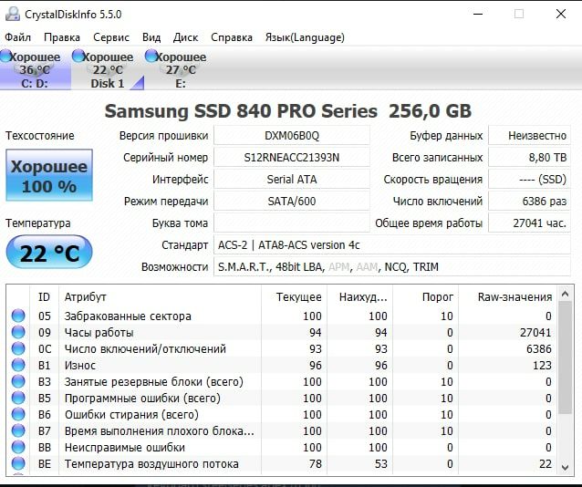This screenshot has height=487, width=582.
Task: Click the blue health orb on the Disk 1 tab
Action: click(78, 56)
